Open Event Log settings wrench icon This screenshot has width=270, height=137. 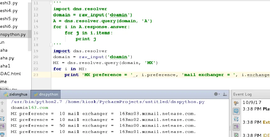[x=236, y=103]
